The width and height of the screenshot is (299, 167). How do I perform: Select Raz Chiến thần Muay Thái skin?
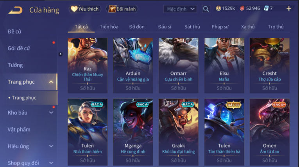pyautogui.click(x=88, y=65)
